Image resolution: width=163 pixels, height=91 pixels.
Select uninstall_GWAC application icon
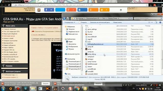[x=86, y=74]
